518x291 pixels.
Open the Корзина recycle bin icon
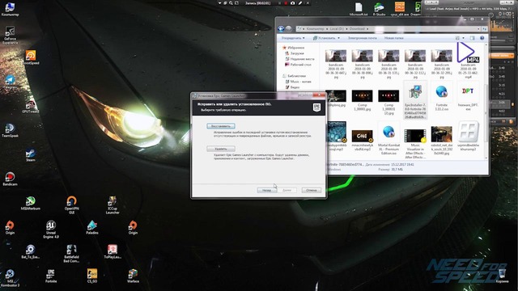point(502,276)
